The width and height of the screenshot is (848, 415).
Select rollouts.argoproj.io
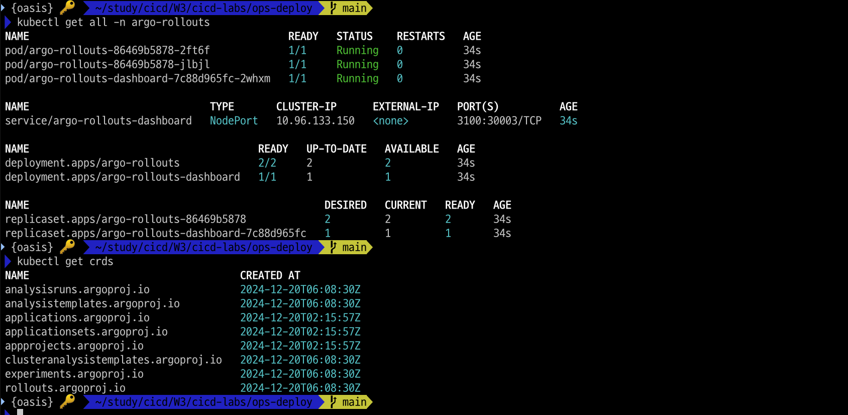click(x=65, y=388)
